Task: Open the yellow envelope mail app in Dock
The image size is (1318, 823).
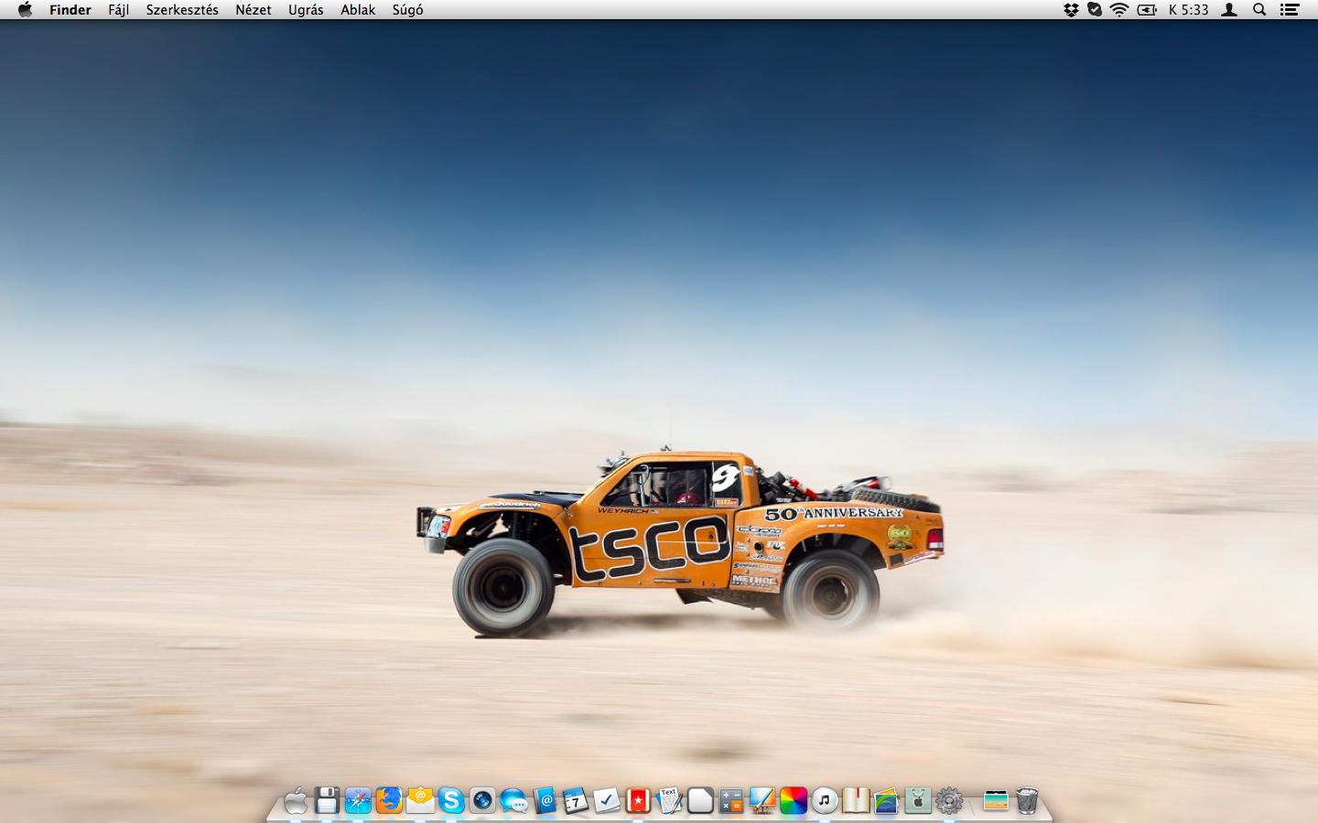Action: (420, 801)
